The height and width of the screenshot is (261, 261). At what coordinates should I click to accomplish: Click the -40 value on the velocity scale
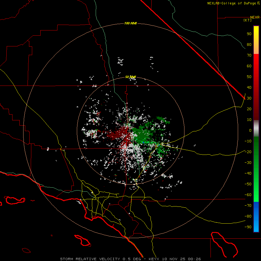tap(248, 173)
